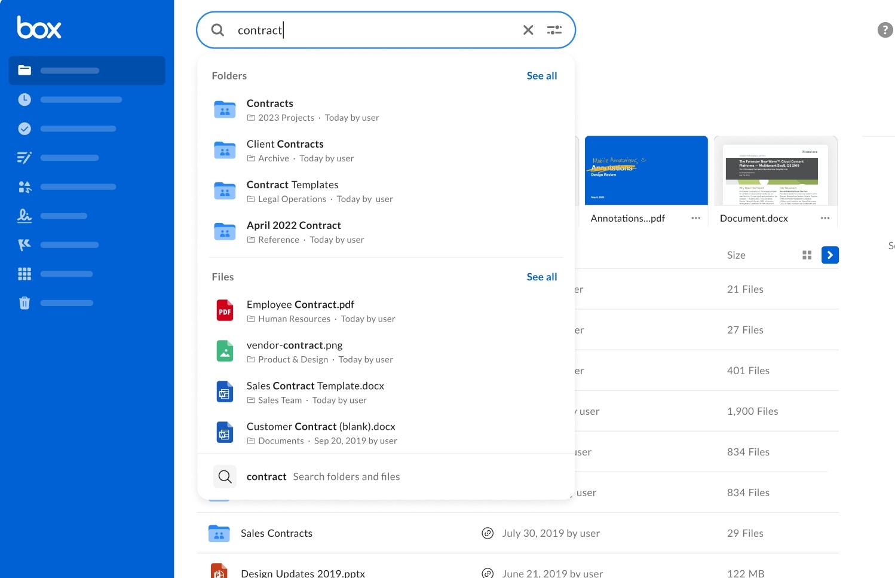
Task: See all matching Folders
Action: click(x=541, y=75)
